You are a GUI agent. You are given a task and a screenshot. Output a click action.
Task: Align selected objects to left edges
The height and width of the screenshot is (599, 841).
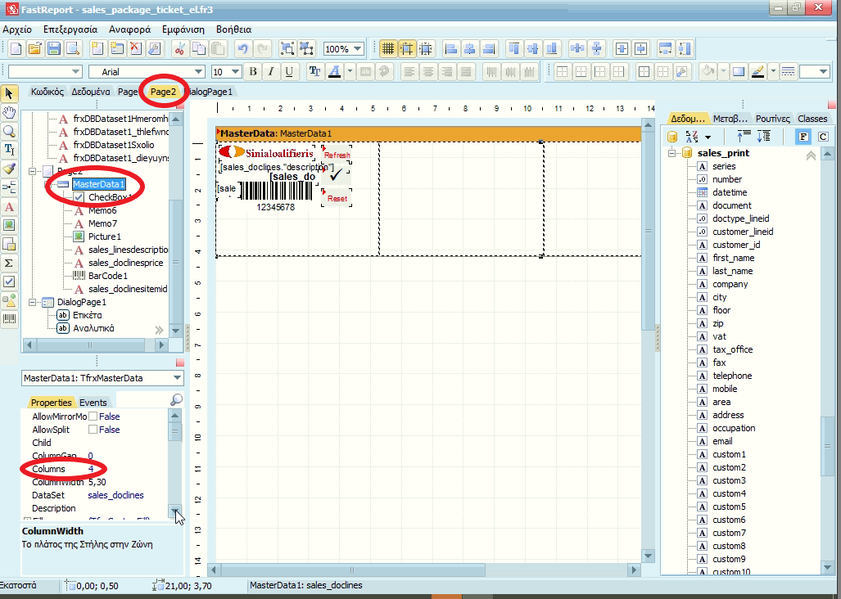[x=451, y=49]
